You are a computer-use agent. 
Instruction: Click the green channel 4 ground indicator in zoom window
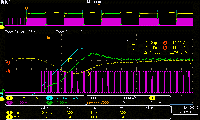tap(2, 91)
